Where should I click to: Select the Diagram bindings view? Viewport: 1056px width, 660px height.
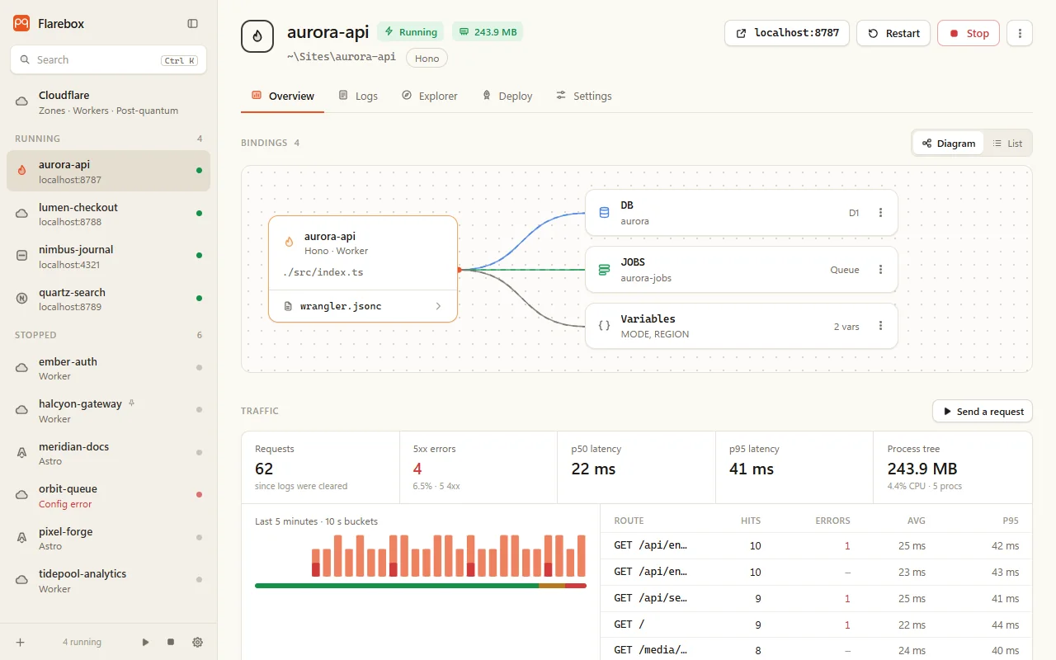(x=949, y=143)
